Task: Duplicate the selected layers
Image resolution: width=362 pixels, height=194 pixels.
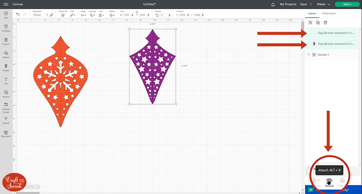Action: (318, 23)
